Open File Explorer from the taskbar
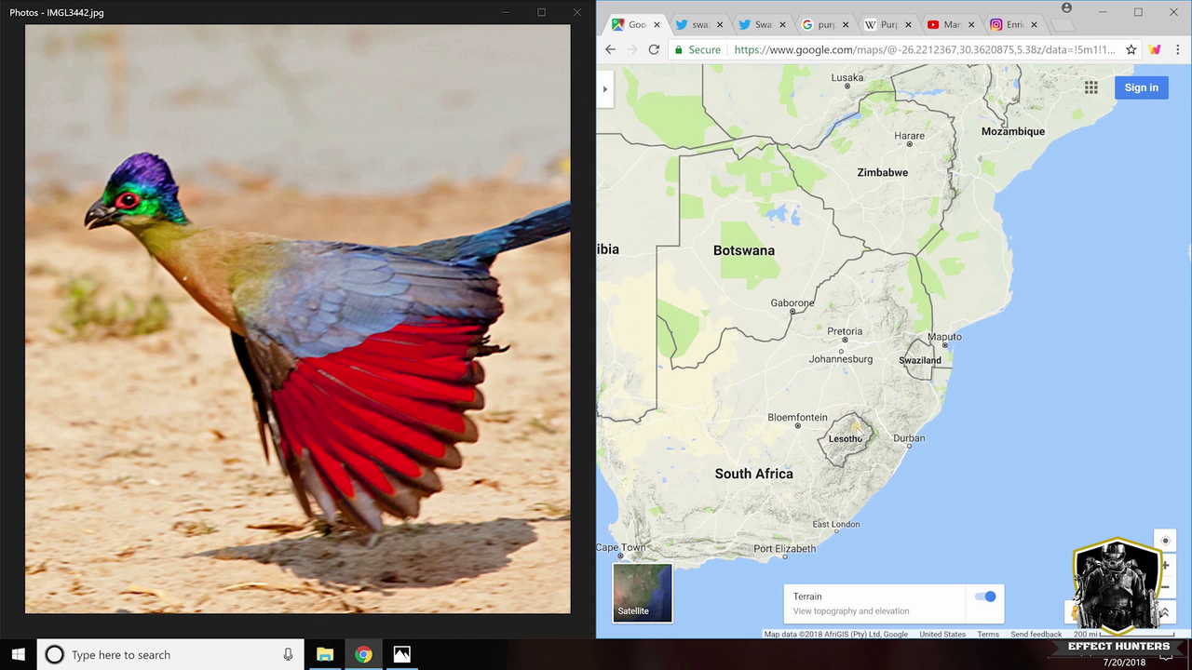The image size is (1192, 670). 324,654
